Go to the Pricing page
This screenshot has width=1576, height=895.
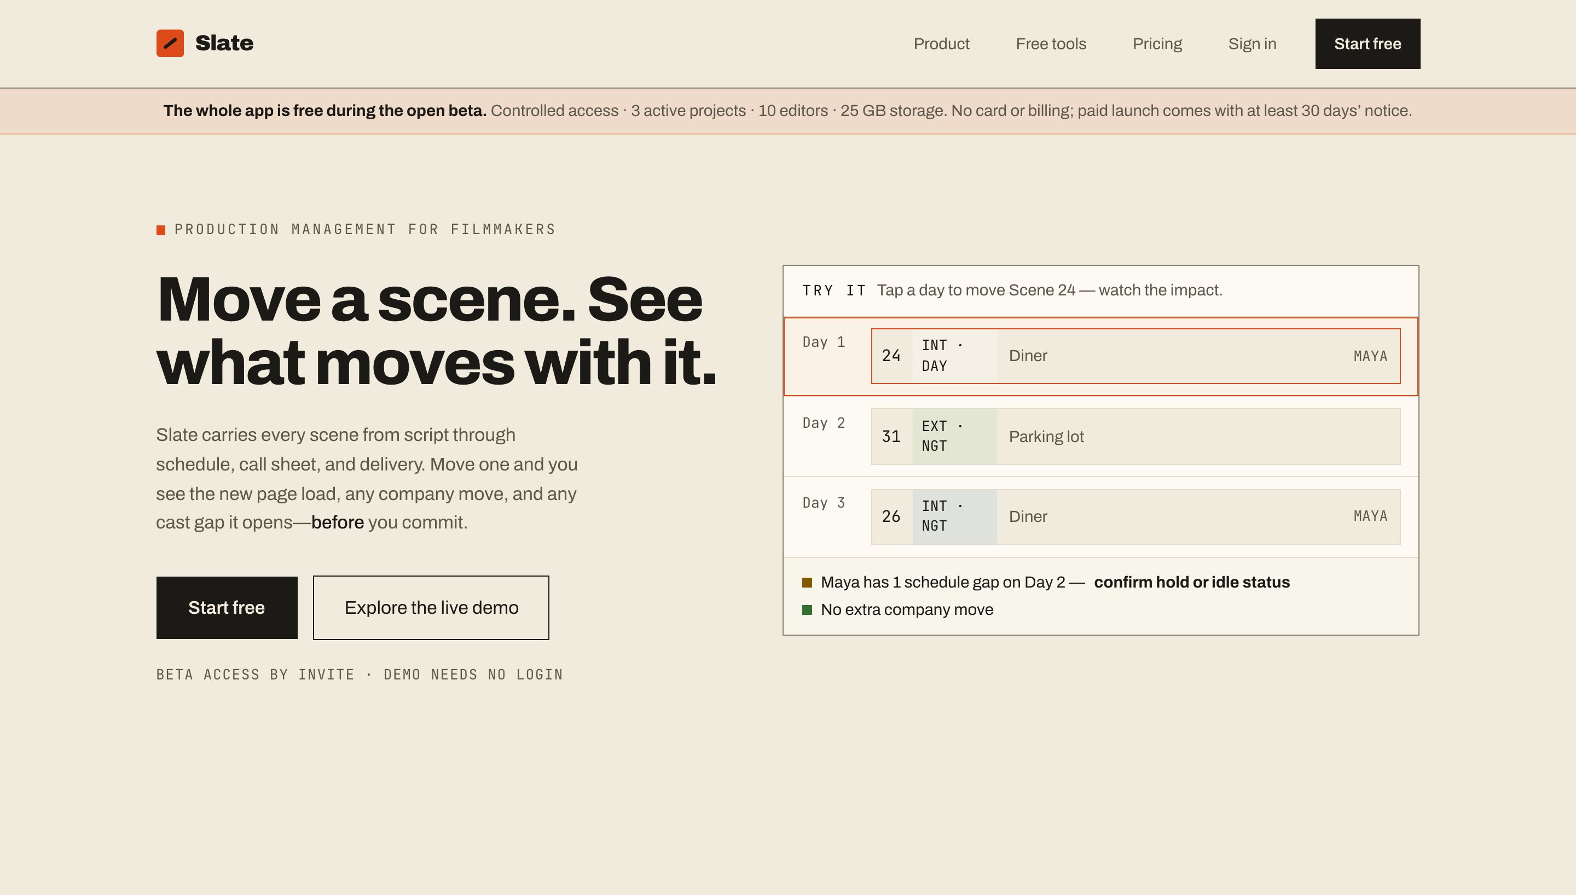pyautogui.click(x=1157, y=44)
